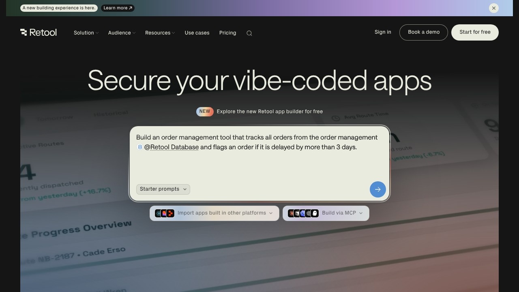Screen dimensions: 519x292
Task: Click the NEW badge
Action: pos(205,112)
